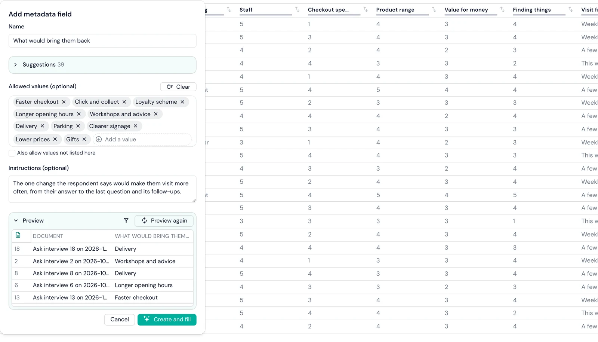
Task: Remove the Delivery allowed value
Action: coord(42,126)
